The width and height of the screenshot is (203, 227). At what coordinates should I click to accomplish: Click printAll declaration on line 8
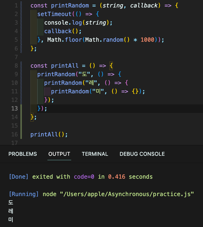[x=65, y=66]
